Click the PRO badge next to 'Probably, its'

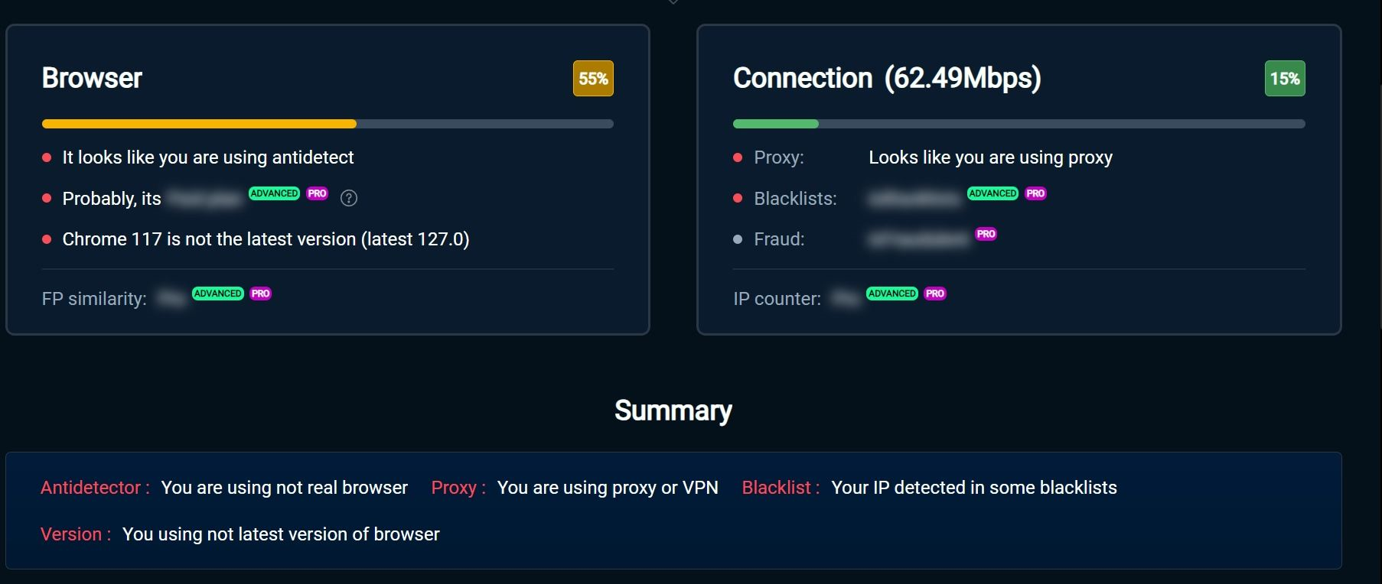(318, 193)
